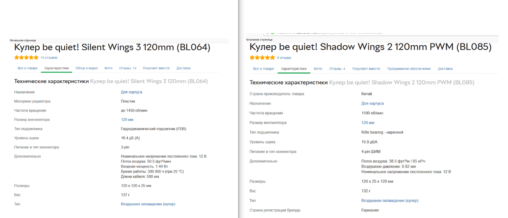Click noise level value '16.4 дБ (А)'
The image size is (508, 218).
click(130, 138)
